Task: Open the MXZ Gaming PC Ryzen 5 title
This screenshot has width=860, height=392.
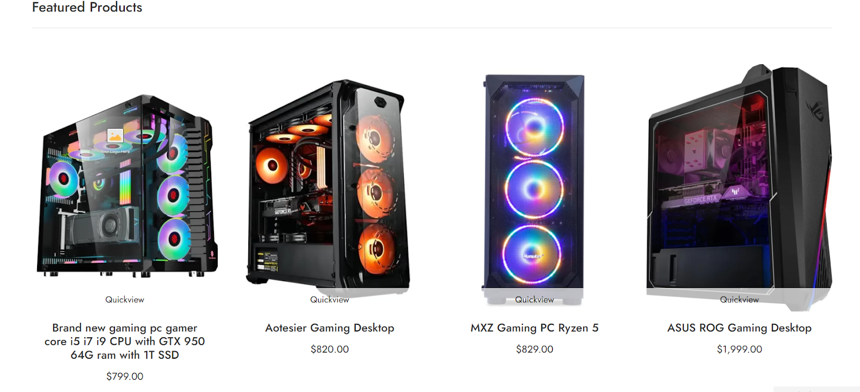Action: click(x=534, y=328)
